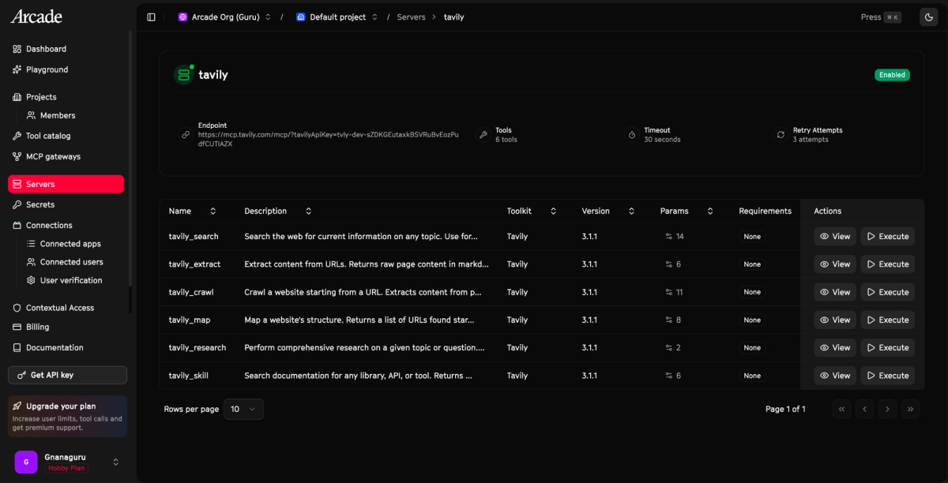Click the params icon showing 14

(669, 236)
